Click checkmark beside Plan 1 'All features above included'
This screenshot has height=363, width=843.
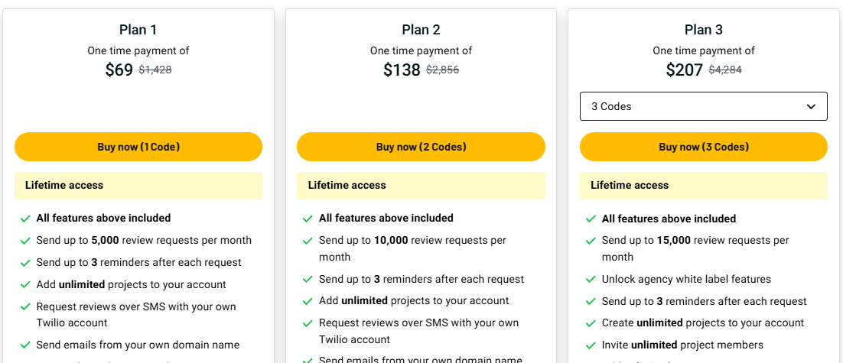pos(25,219)
